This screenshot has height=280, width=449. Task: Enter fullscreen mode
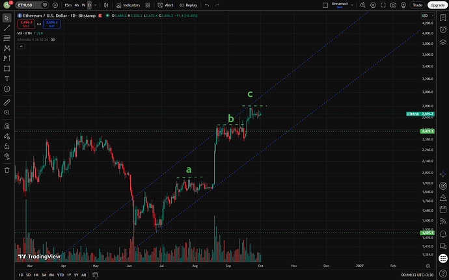pos(383,5)
